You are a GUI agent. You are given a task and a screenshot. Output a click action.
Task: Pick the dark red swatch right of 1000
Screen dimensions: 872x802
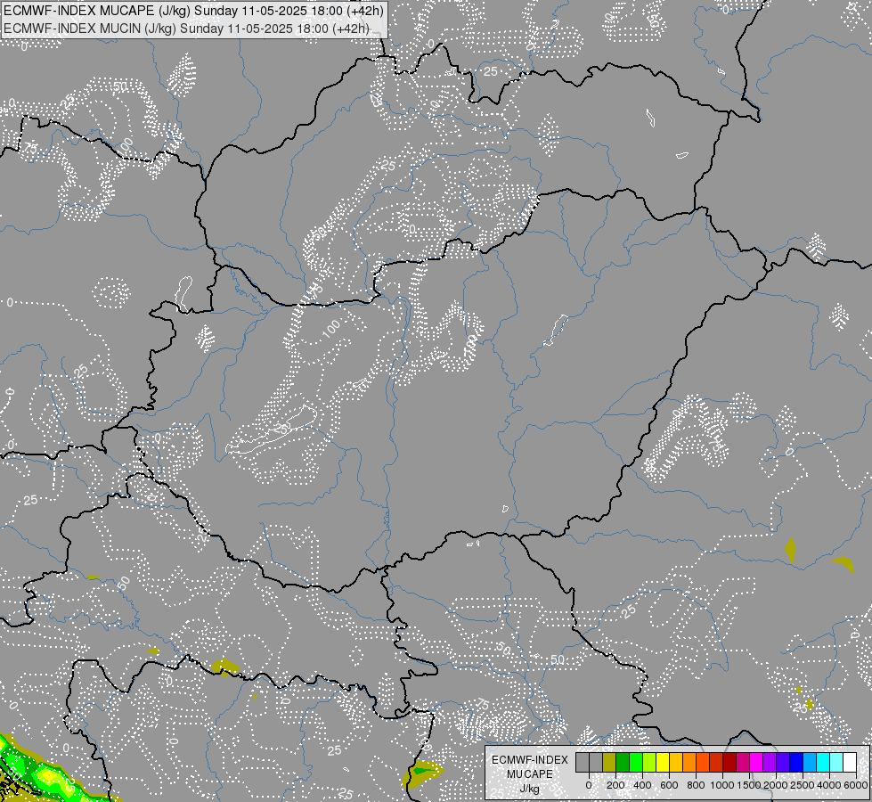tap(729, 762)
